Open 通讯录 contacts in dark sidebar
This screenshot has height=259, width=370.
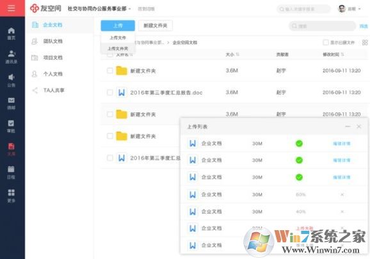11,56
